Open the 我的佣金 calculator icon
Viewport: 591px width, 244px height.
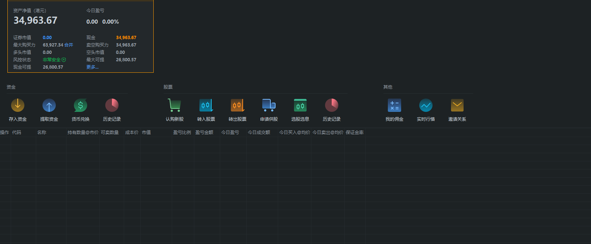point(394,105)
